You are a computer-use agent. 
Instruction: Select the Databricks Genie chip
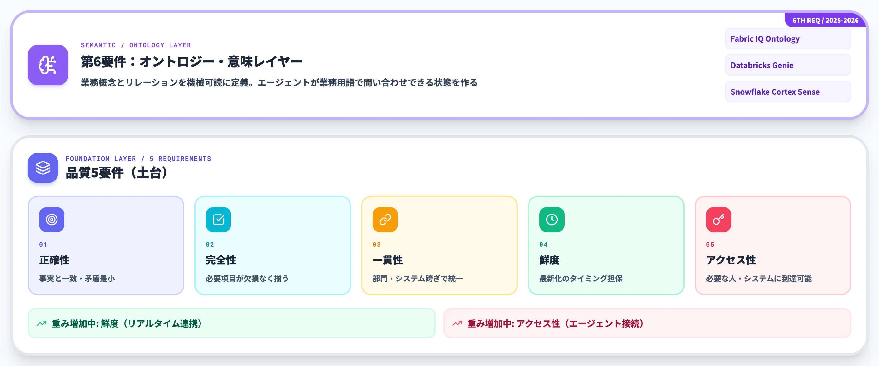click(787, 65)
